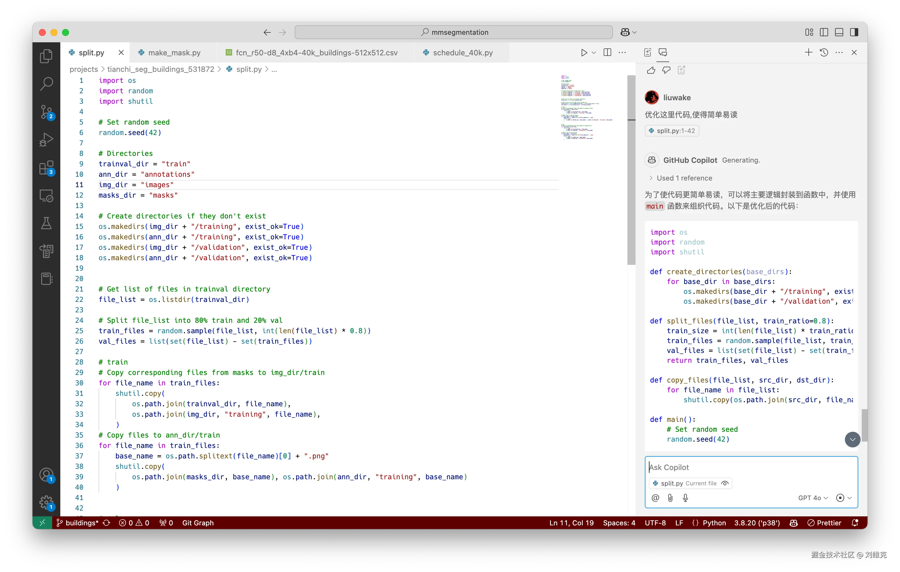900x572 pixels.
Task: Click the thumbs up feedback icon
Action: (651, 70)
